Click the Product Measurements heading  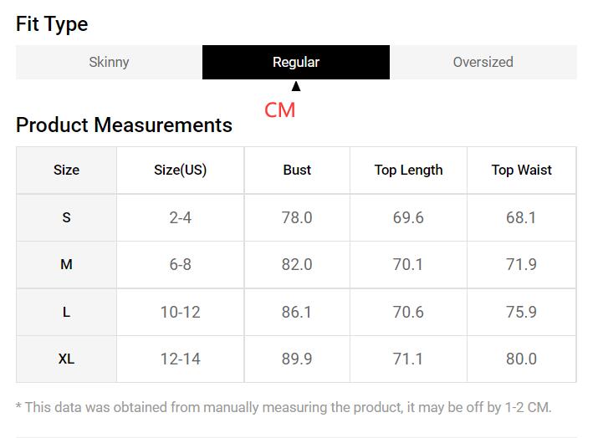click(124, 125)
